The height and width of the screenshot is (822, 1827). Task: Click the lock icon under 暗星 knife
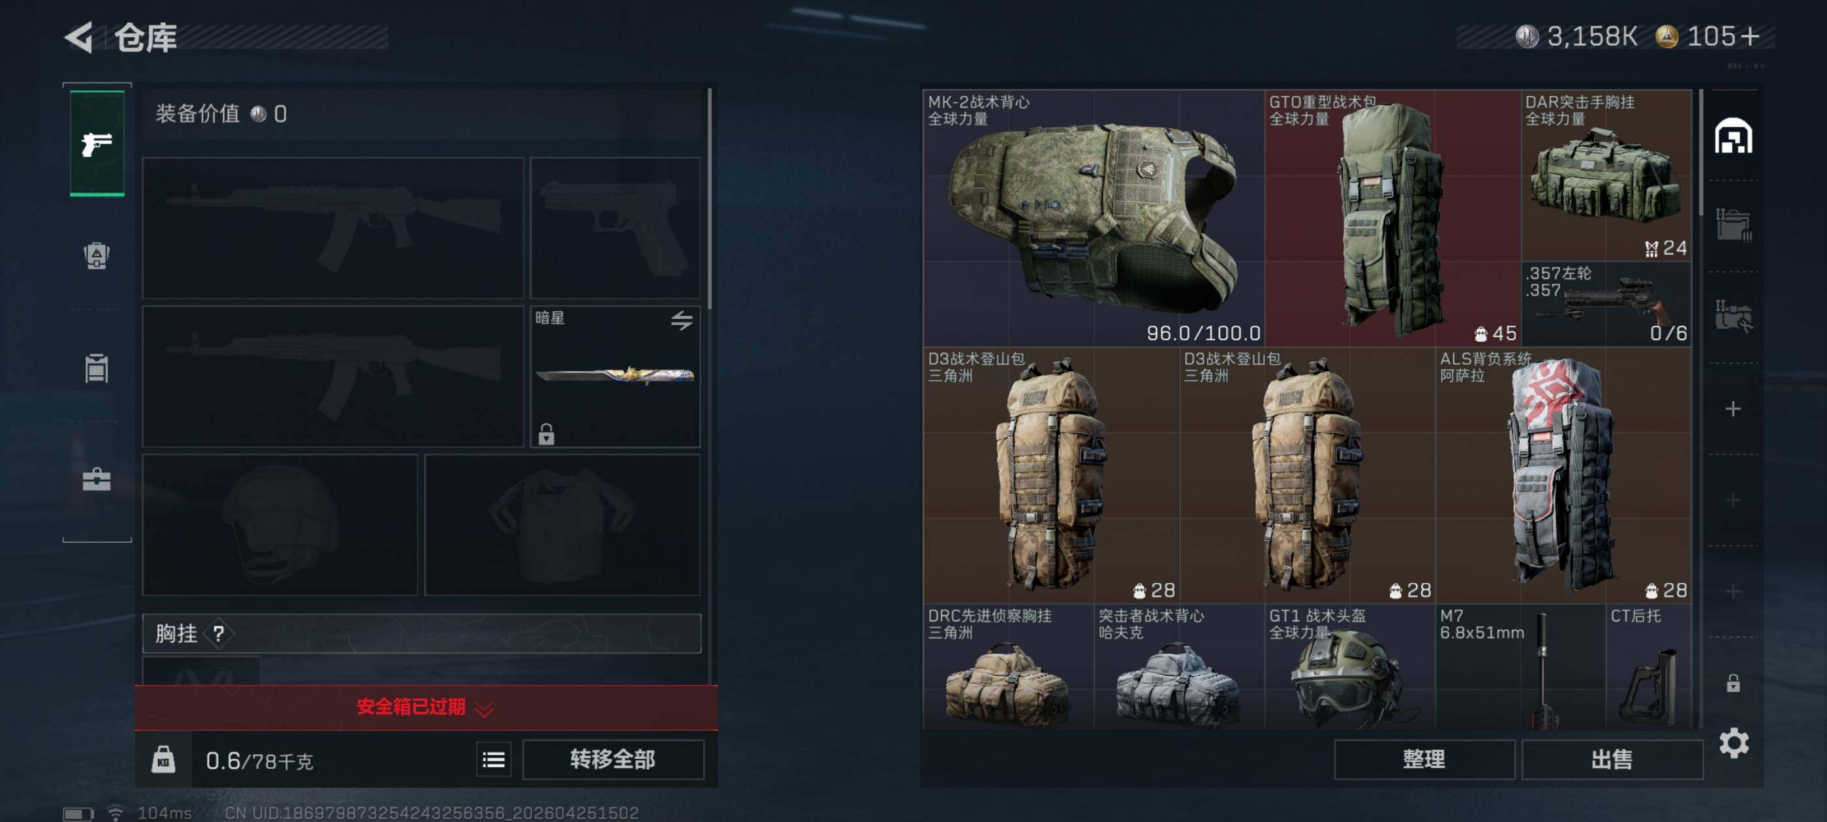(x=546, y=434)
